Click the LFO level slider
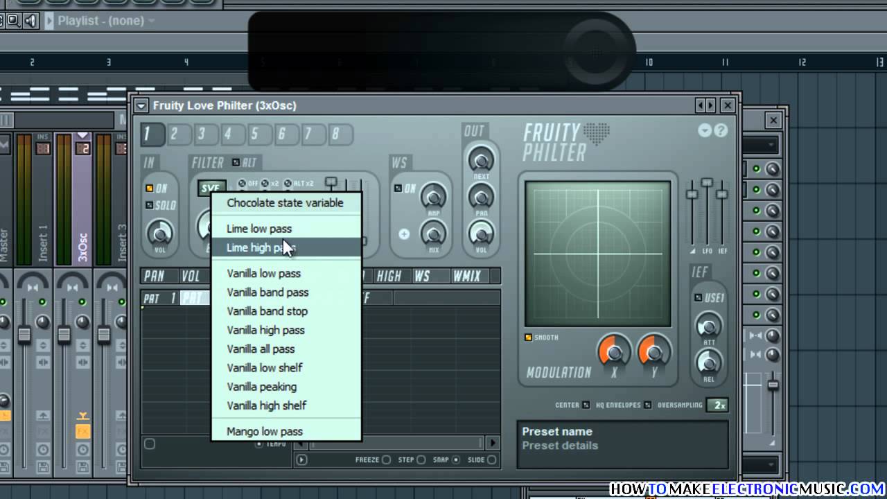 [x=707, y=182]
